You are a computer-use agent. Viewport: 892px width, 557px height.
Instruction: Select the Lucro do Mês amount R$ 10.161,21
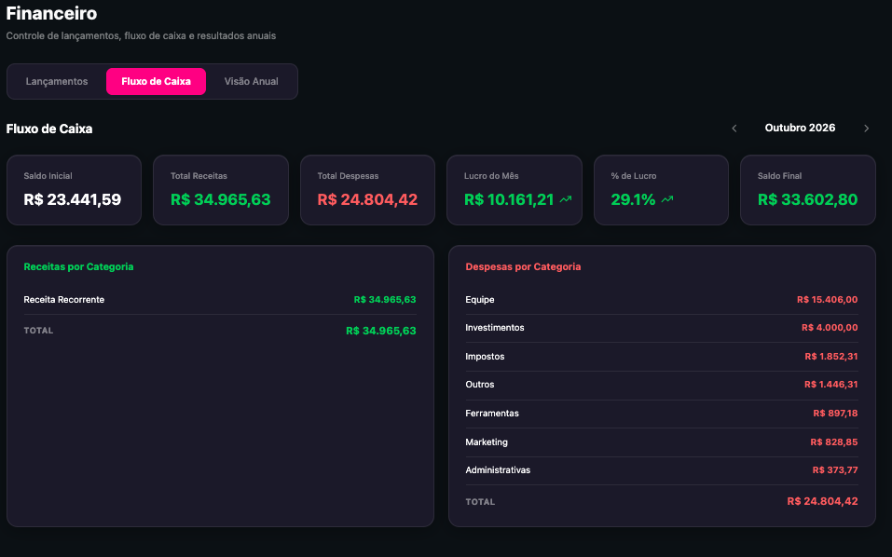click(x=509, y=199)
